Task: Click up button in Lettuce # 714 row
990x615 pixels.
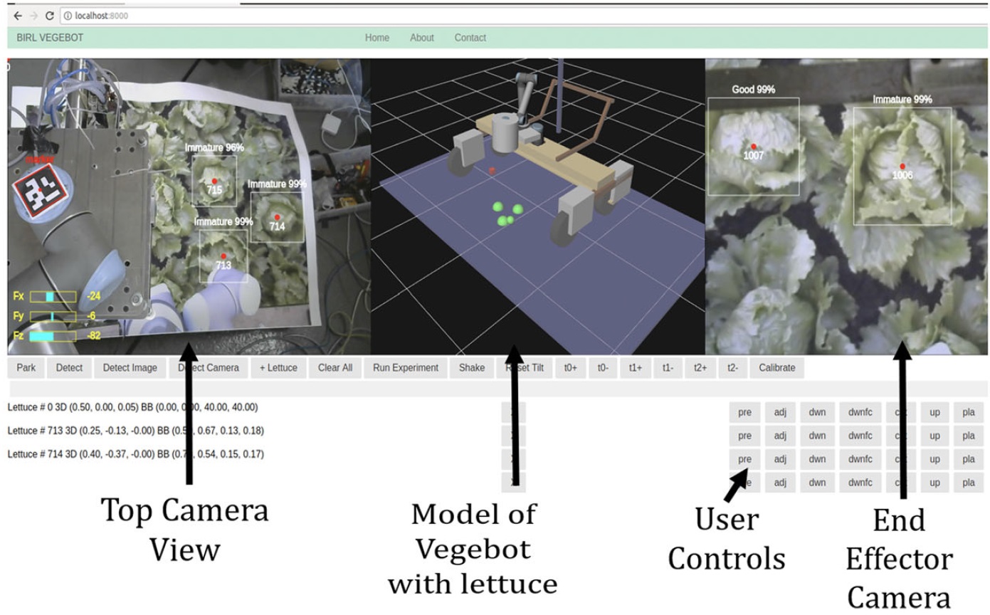Action: pos(934,459)
